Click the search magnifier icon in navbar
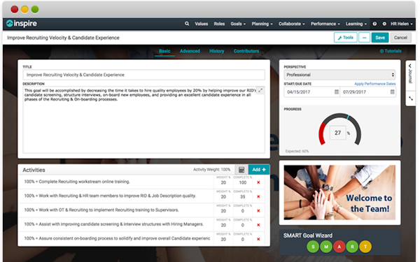420x262 pixels. click(x=187, y=24)
